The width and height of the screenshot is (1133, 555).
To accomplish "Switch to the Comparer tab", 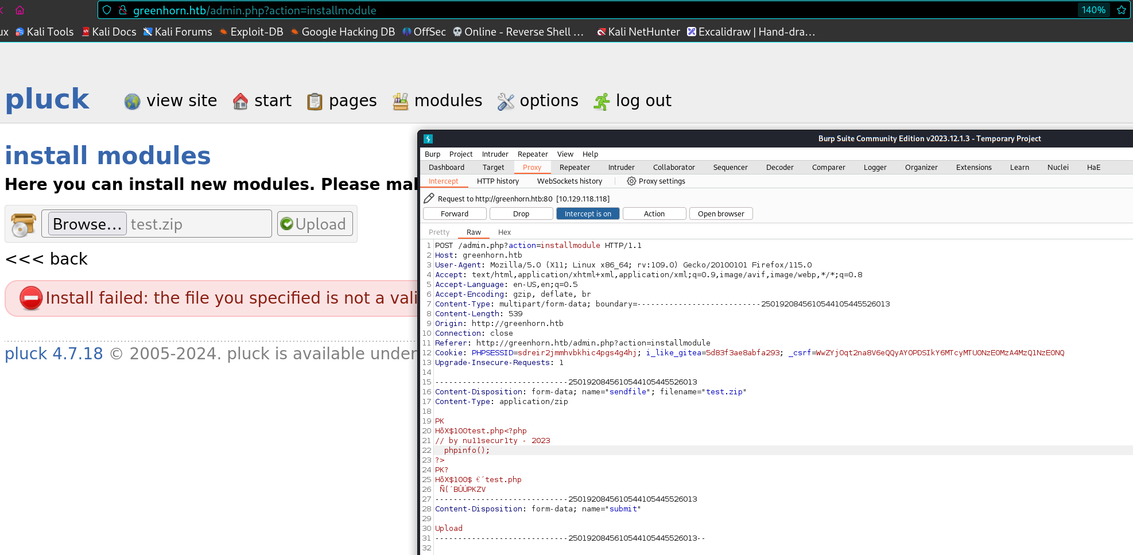I will click(828, 167).
